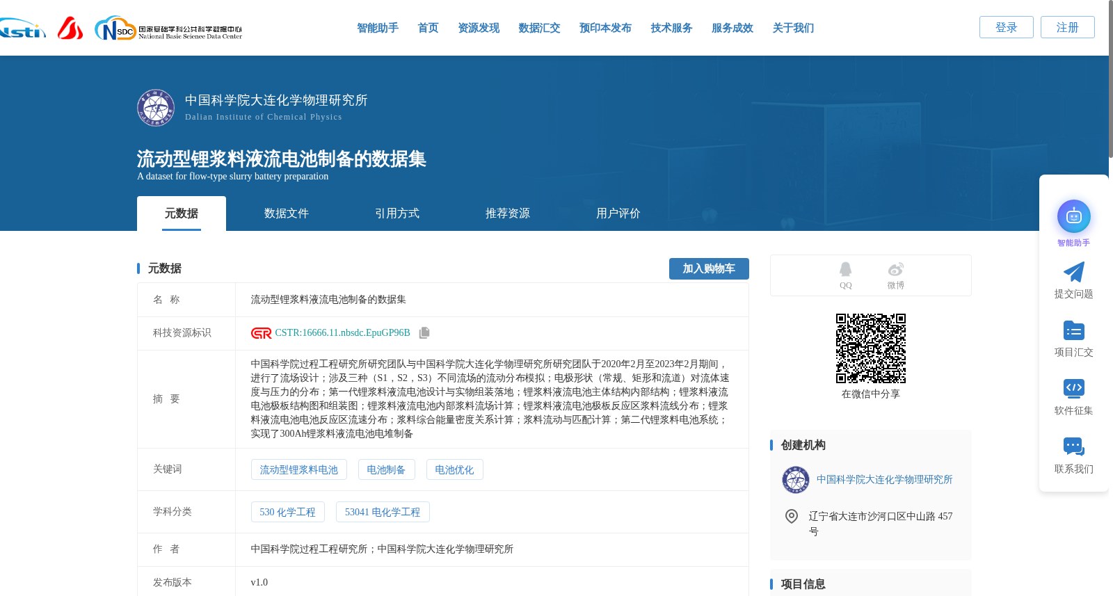This screenshot has height=596, width=1113.
Task: Go to 首页
Action: point(428,28)
